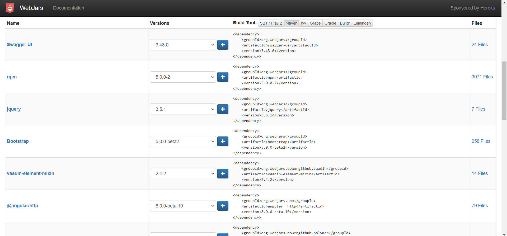Click the Name column header

pos(13,23)
